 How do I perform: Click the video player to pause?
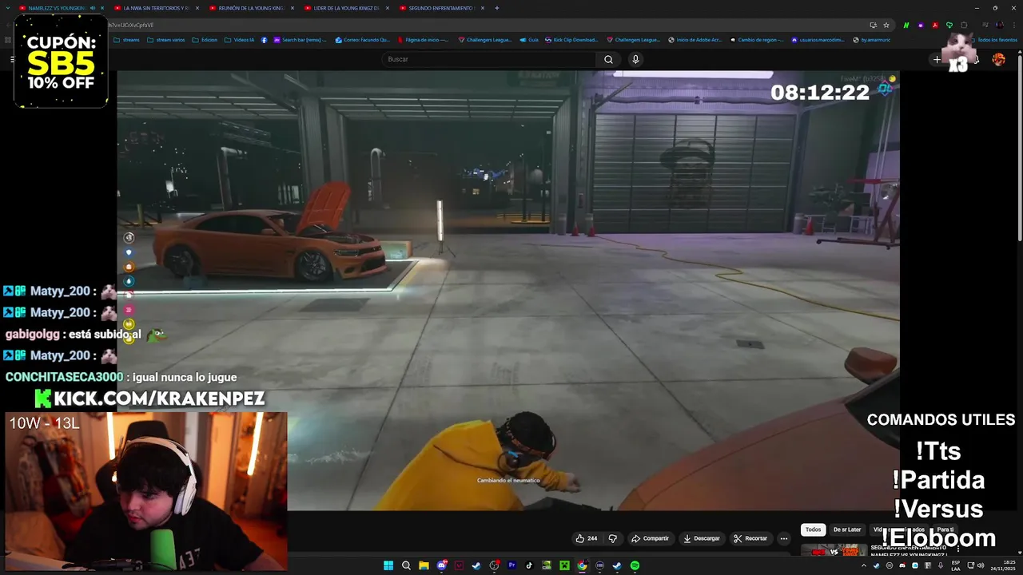click(x=508, y=290)
